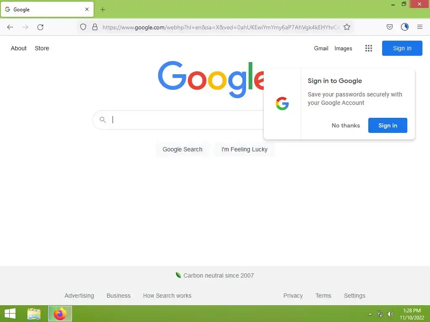
Task: Click the Google logo image
Action: 211,79
